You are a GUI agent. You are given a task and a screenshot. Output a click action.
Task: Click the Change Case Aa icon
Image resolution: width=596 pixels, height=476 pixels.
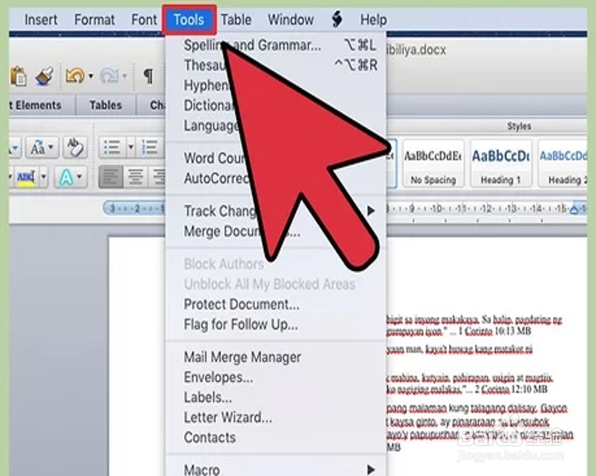(x=38, y=148)
